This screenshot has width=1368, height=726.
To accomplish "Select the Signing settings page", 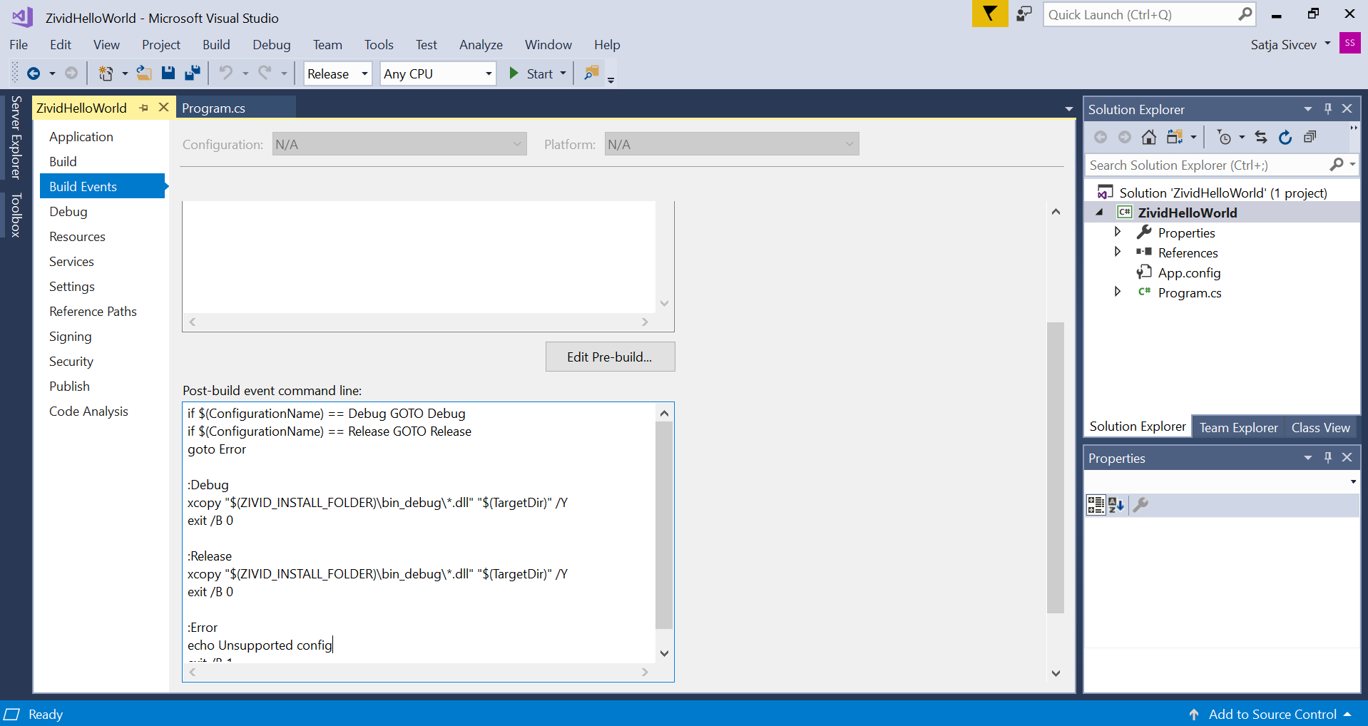I will [x=70, y=336].
